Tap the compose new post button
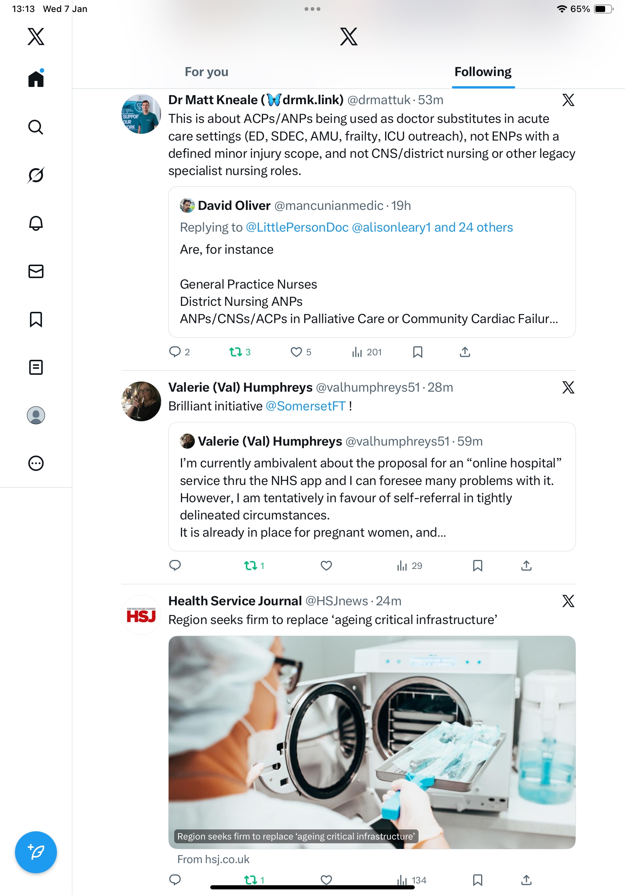 pos(36,852)
